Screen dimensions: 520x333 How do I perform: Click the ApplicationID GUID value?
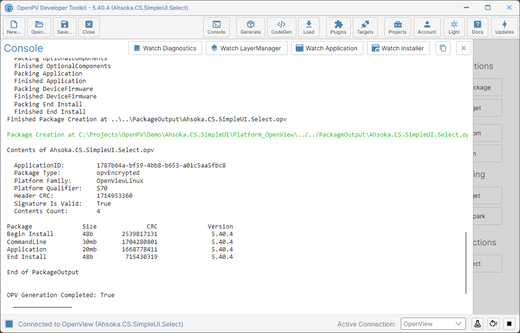pyautogui.click(x=161, y=166)
